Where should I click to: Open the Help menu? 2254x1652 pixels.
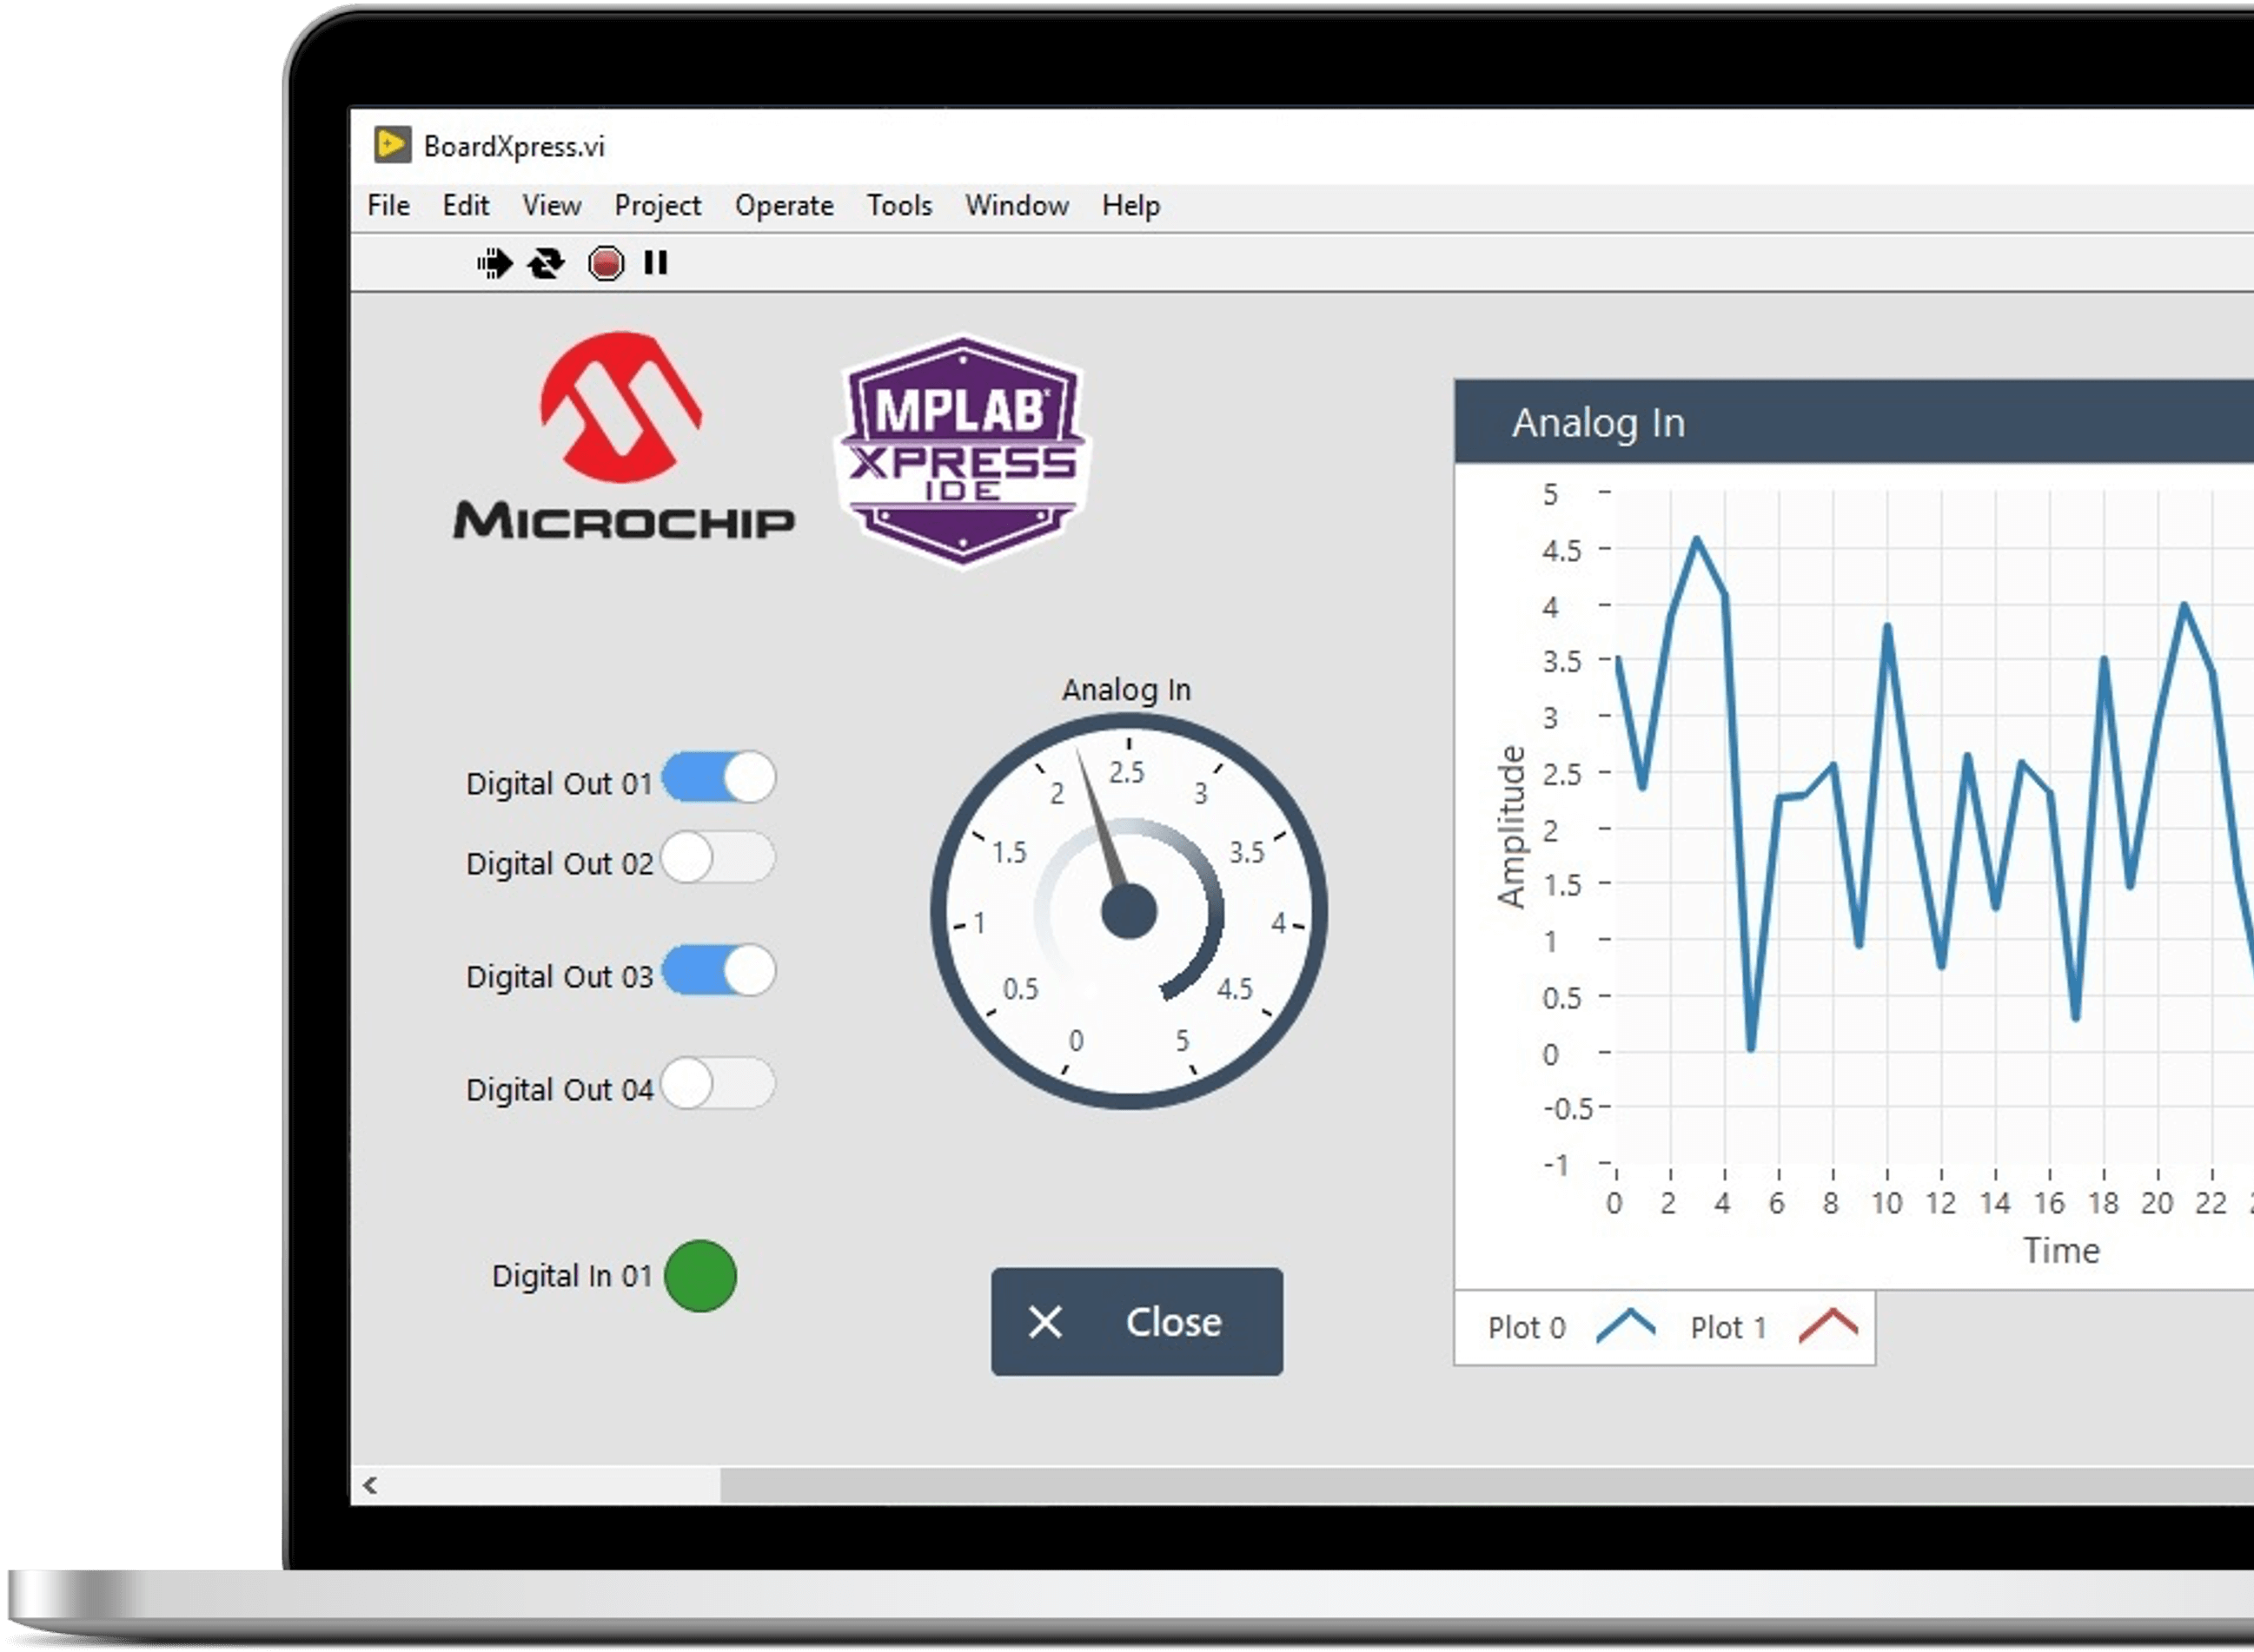click(1131, 205)
